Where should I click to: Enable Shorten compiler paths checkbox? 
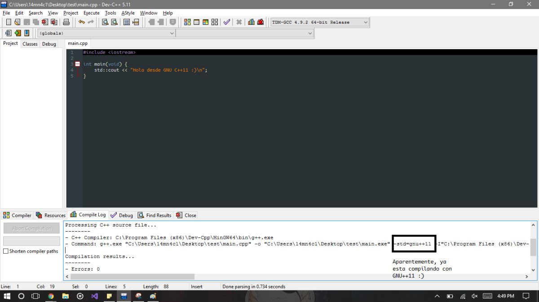click(6, 251)
